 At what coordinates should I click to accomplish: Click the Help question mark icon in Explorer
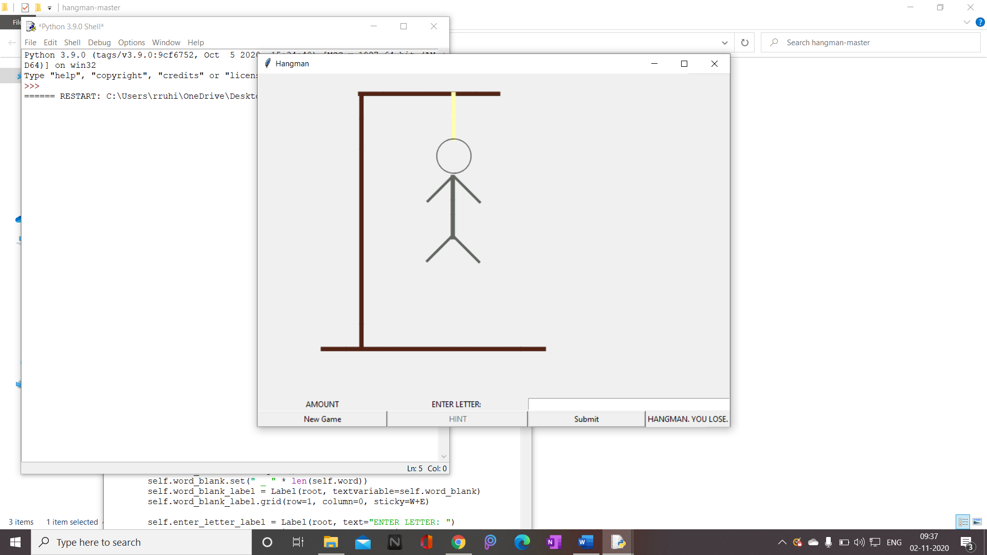981,22
